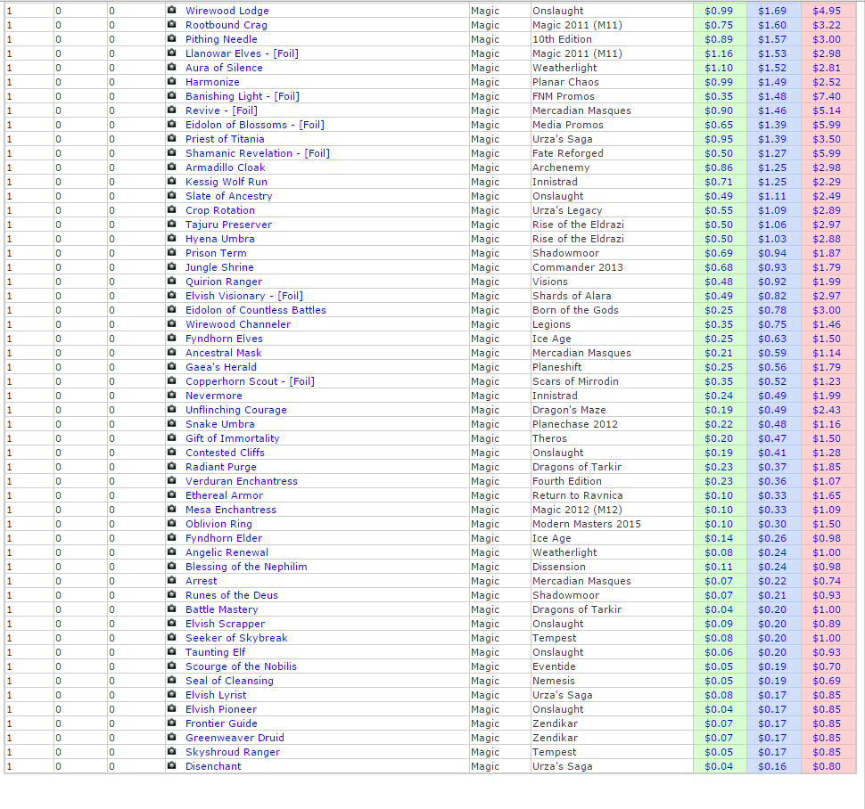Select the $7.40 price for Banishing Light
Image resolution: width=865 pixels, height=809 pixels.
point(827,96)
